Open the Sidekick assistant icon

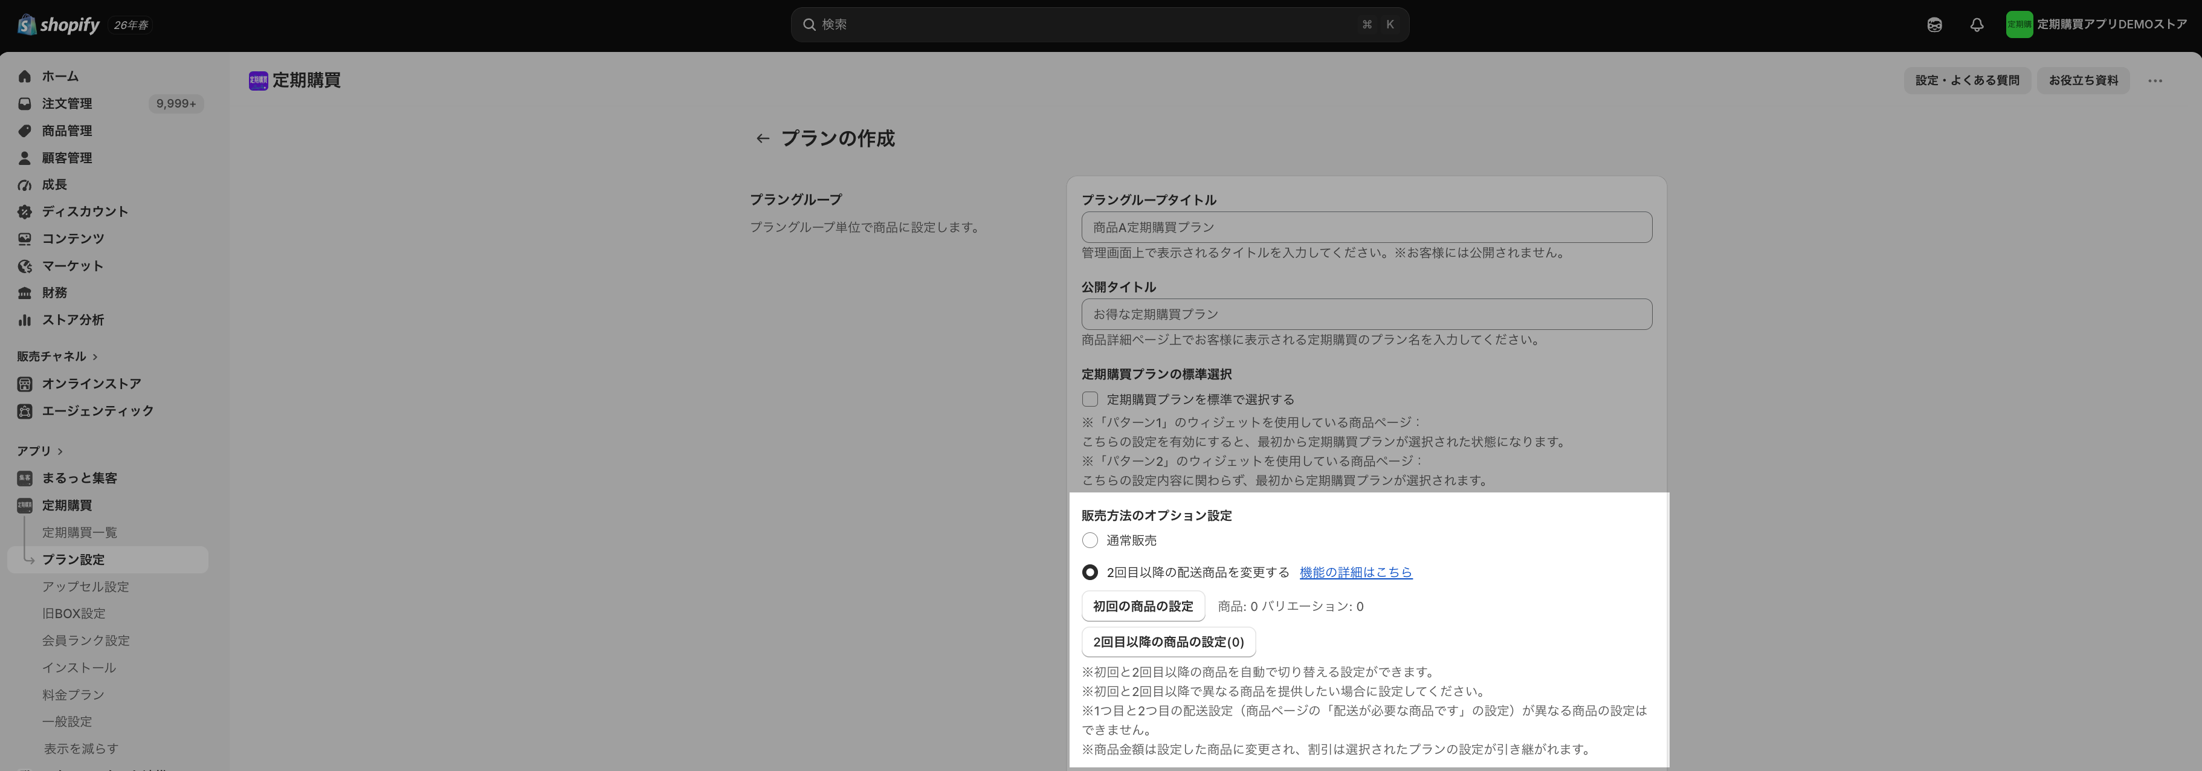tap(1934, 25)
